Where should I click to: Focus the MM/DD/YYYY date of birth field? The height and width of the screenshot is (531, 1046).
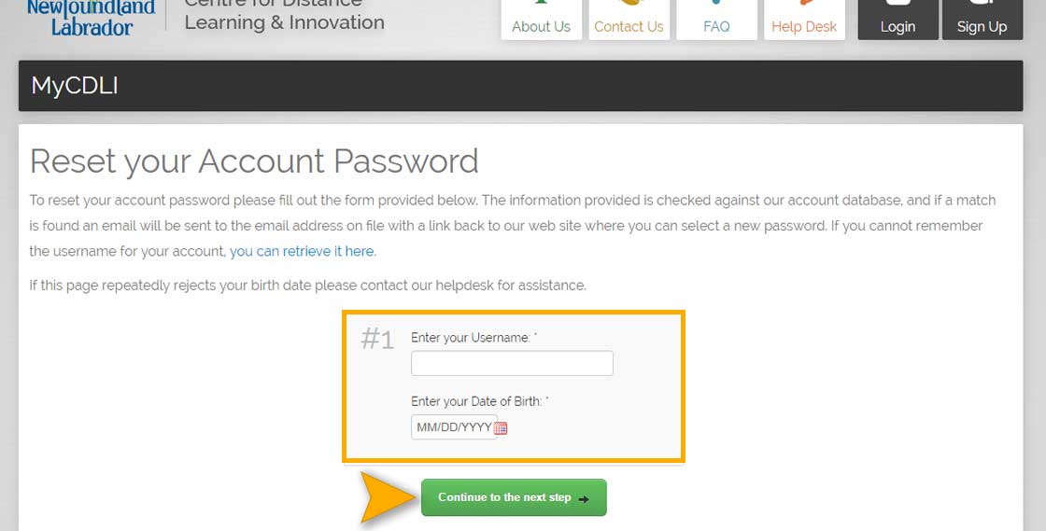click(x=454, y=427)
